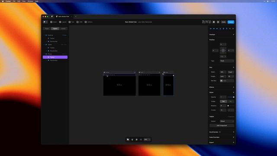Click the Rotation slider handle
The height and width of the screenshot is (156, 277).
pyautogui.click(x=228, y=106)
